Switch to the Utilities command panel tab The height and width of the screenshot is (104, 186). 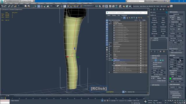pos(167,10)
